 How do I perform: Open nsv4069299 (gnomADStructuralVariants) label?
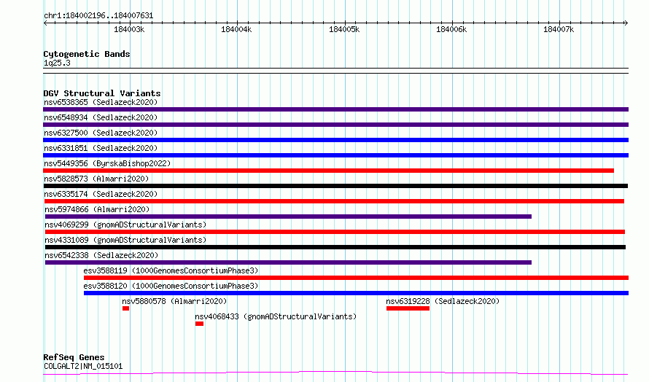(125, 225)
